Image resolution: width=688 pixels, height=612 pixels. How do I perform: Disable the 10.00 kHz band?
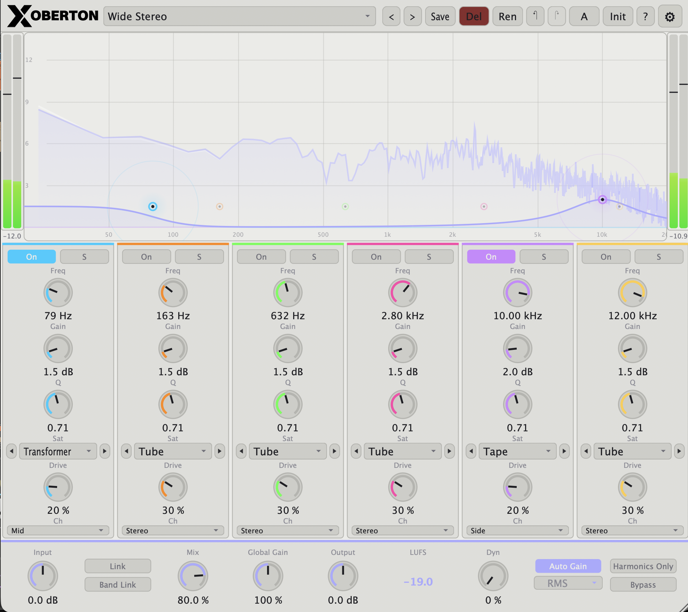pyautogui.click(x=491, y=257)
